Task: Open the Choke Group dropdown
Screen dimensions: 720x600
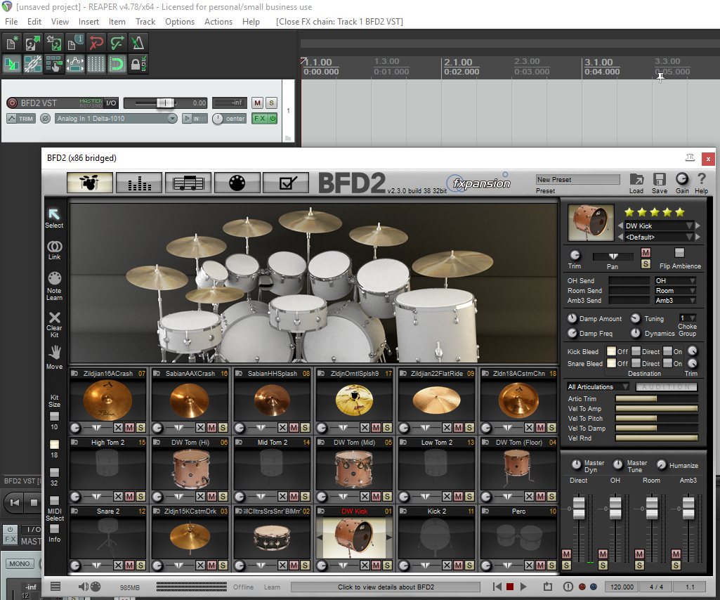Action: pos(688,318)
